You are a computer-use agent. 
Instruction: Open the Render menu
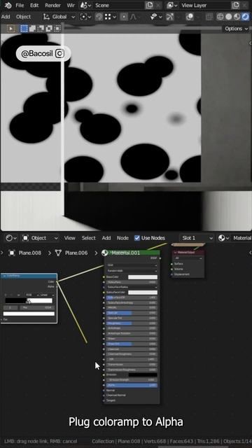[53, 5]
